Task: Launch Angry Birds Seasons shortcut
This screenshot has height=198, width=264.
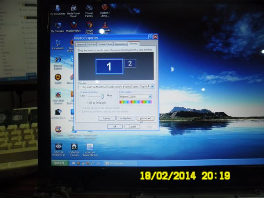Action: pyautogui.click(x=58, y=98)
